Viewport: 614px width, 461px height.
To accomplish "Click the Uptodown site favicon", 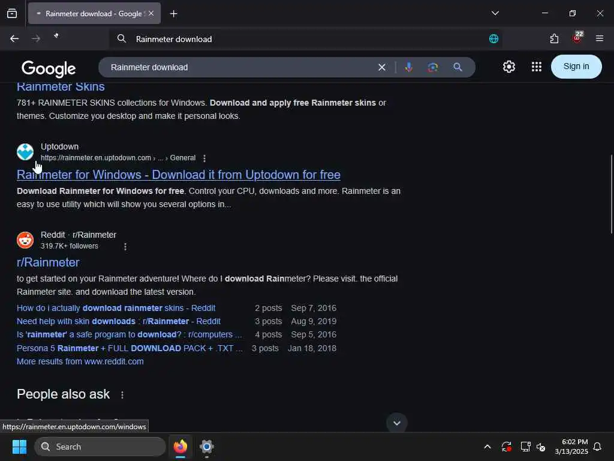I will [x=25, y=152].
